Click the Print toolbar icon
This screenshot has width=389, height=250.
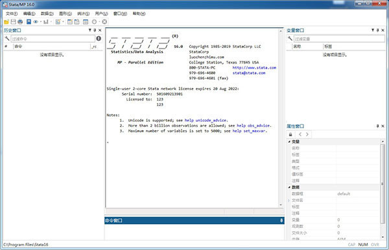(x=20, y=22)
